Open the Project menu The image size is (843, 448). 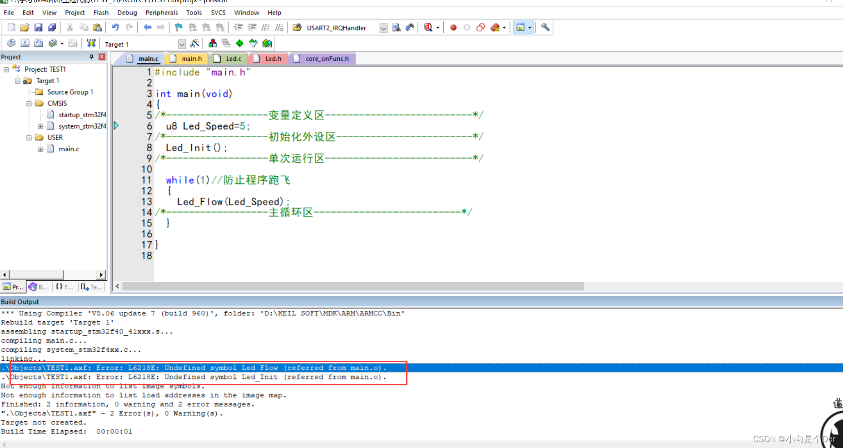click(x=75, y=13)
